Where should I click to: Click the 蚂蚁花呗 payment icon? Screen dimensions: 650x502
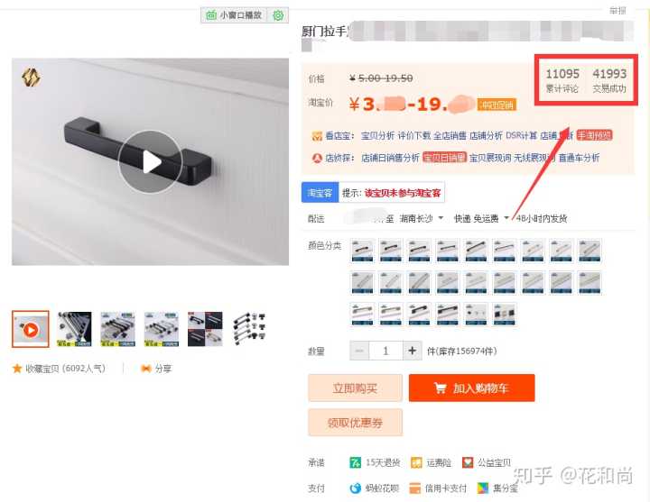pyautogui.click(x=356, y=488)
